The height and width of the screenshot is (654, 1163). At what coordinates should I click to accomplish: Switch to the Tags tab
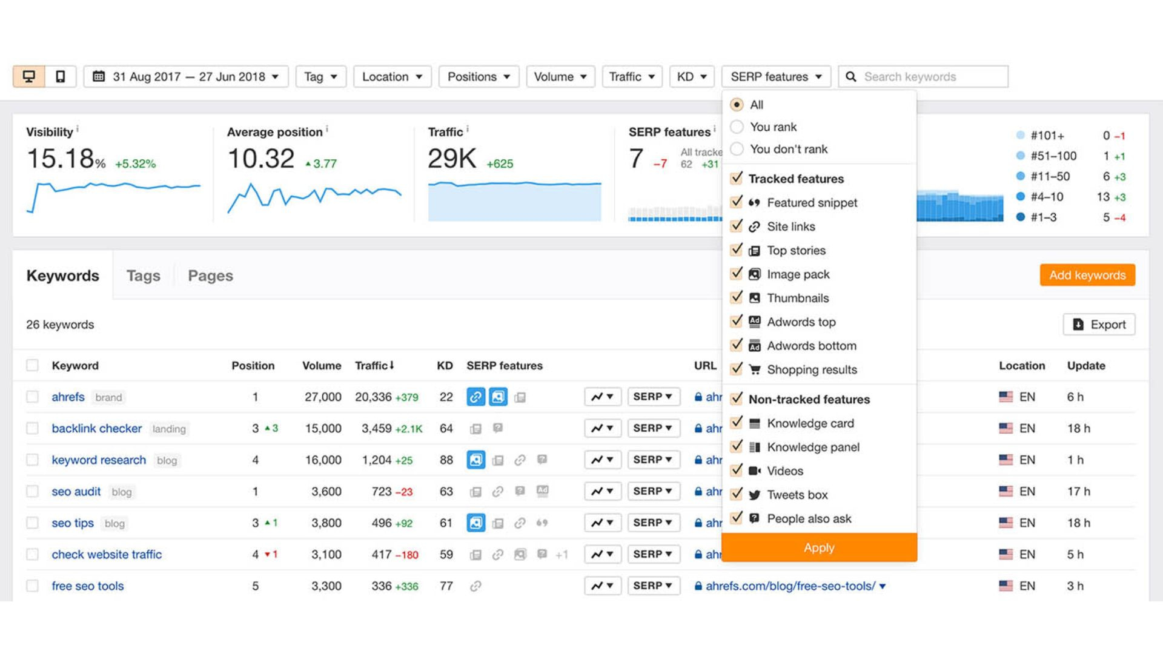(143, 275)
